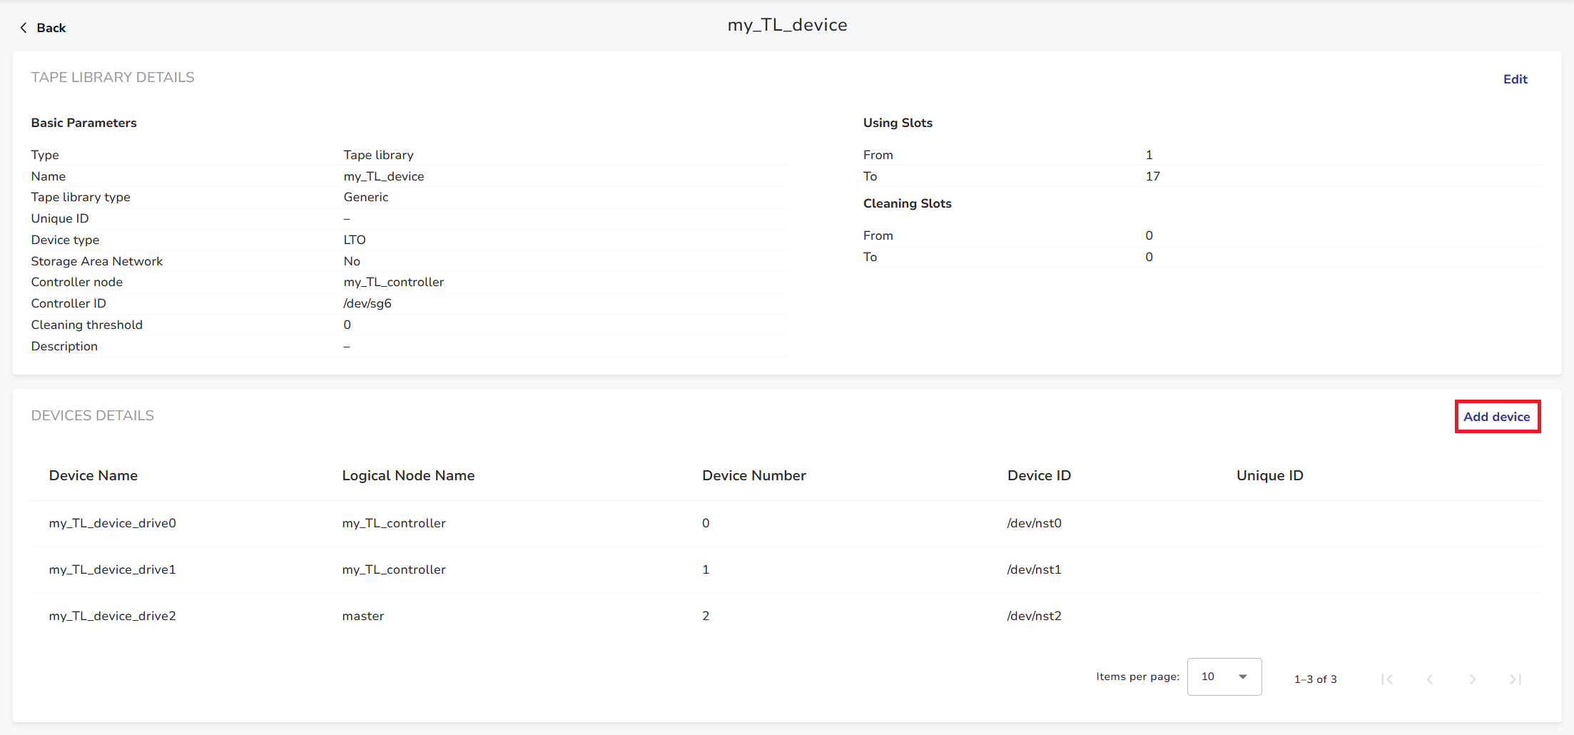Jump to last page of devices
Screen dimensions: 1574x735
pos(1515,679)
